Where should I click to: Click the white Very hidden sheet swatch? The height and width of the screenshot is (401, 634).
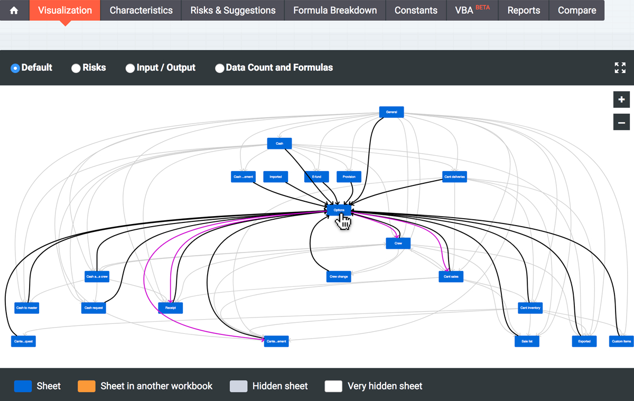click(333, 386)
